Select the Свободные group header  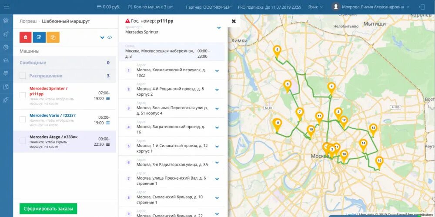click(x=65, y=63)
